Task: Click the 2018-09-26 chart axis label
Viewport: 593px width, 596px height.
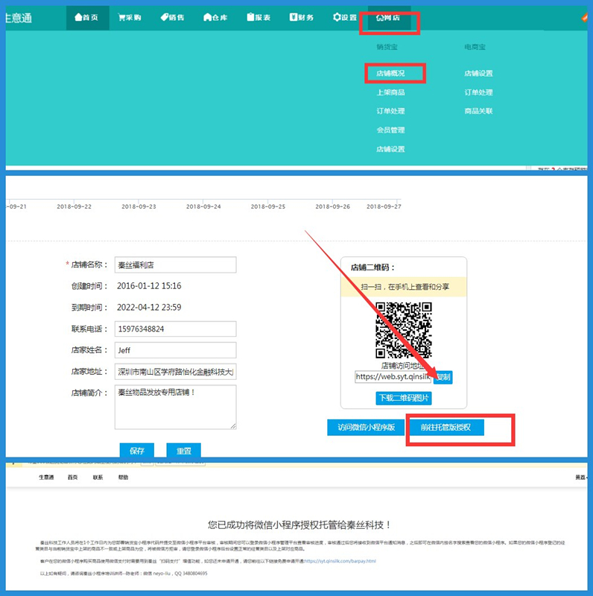Action: click(x=332, y=206)
